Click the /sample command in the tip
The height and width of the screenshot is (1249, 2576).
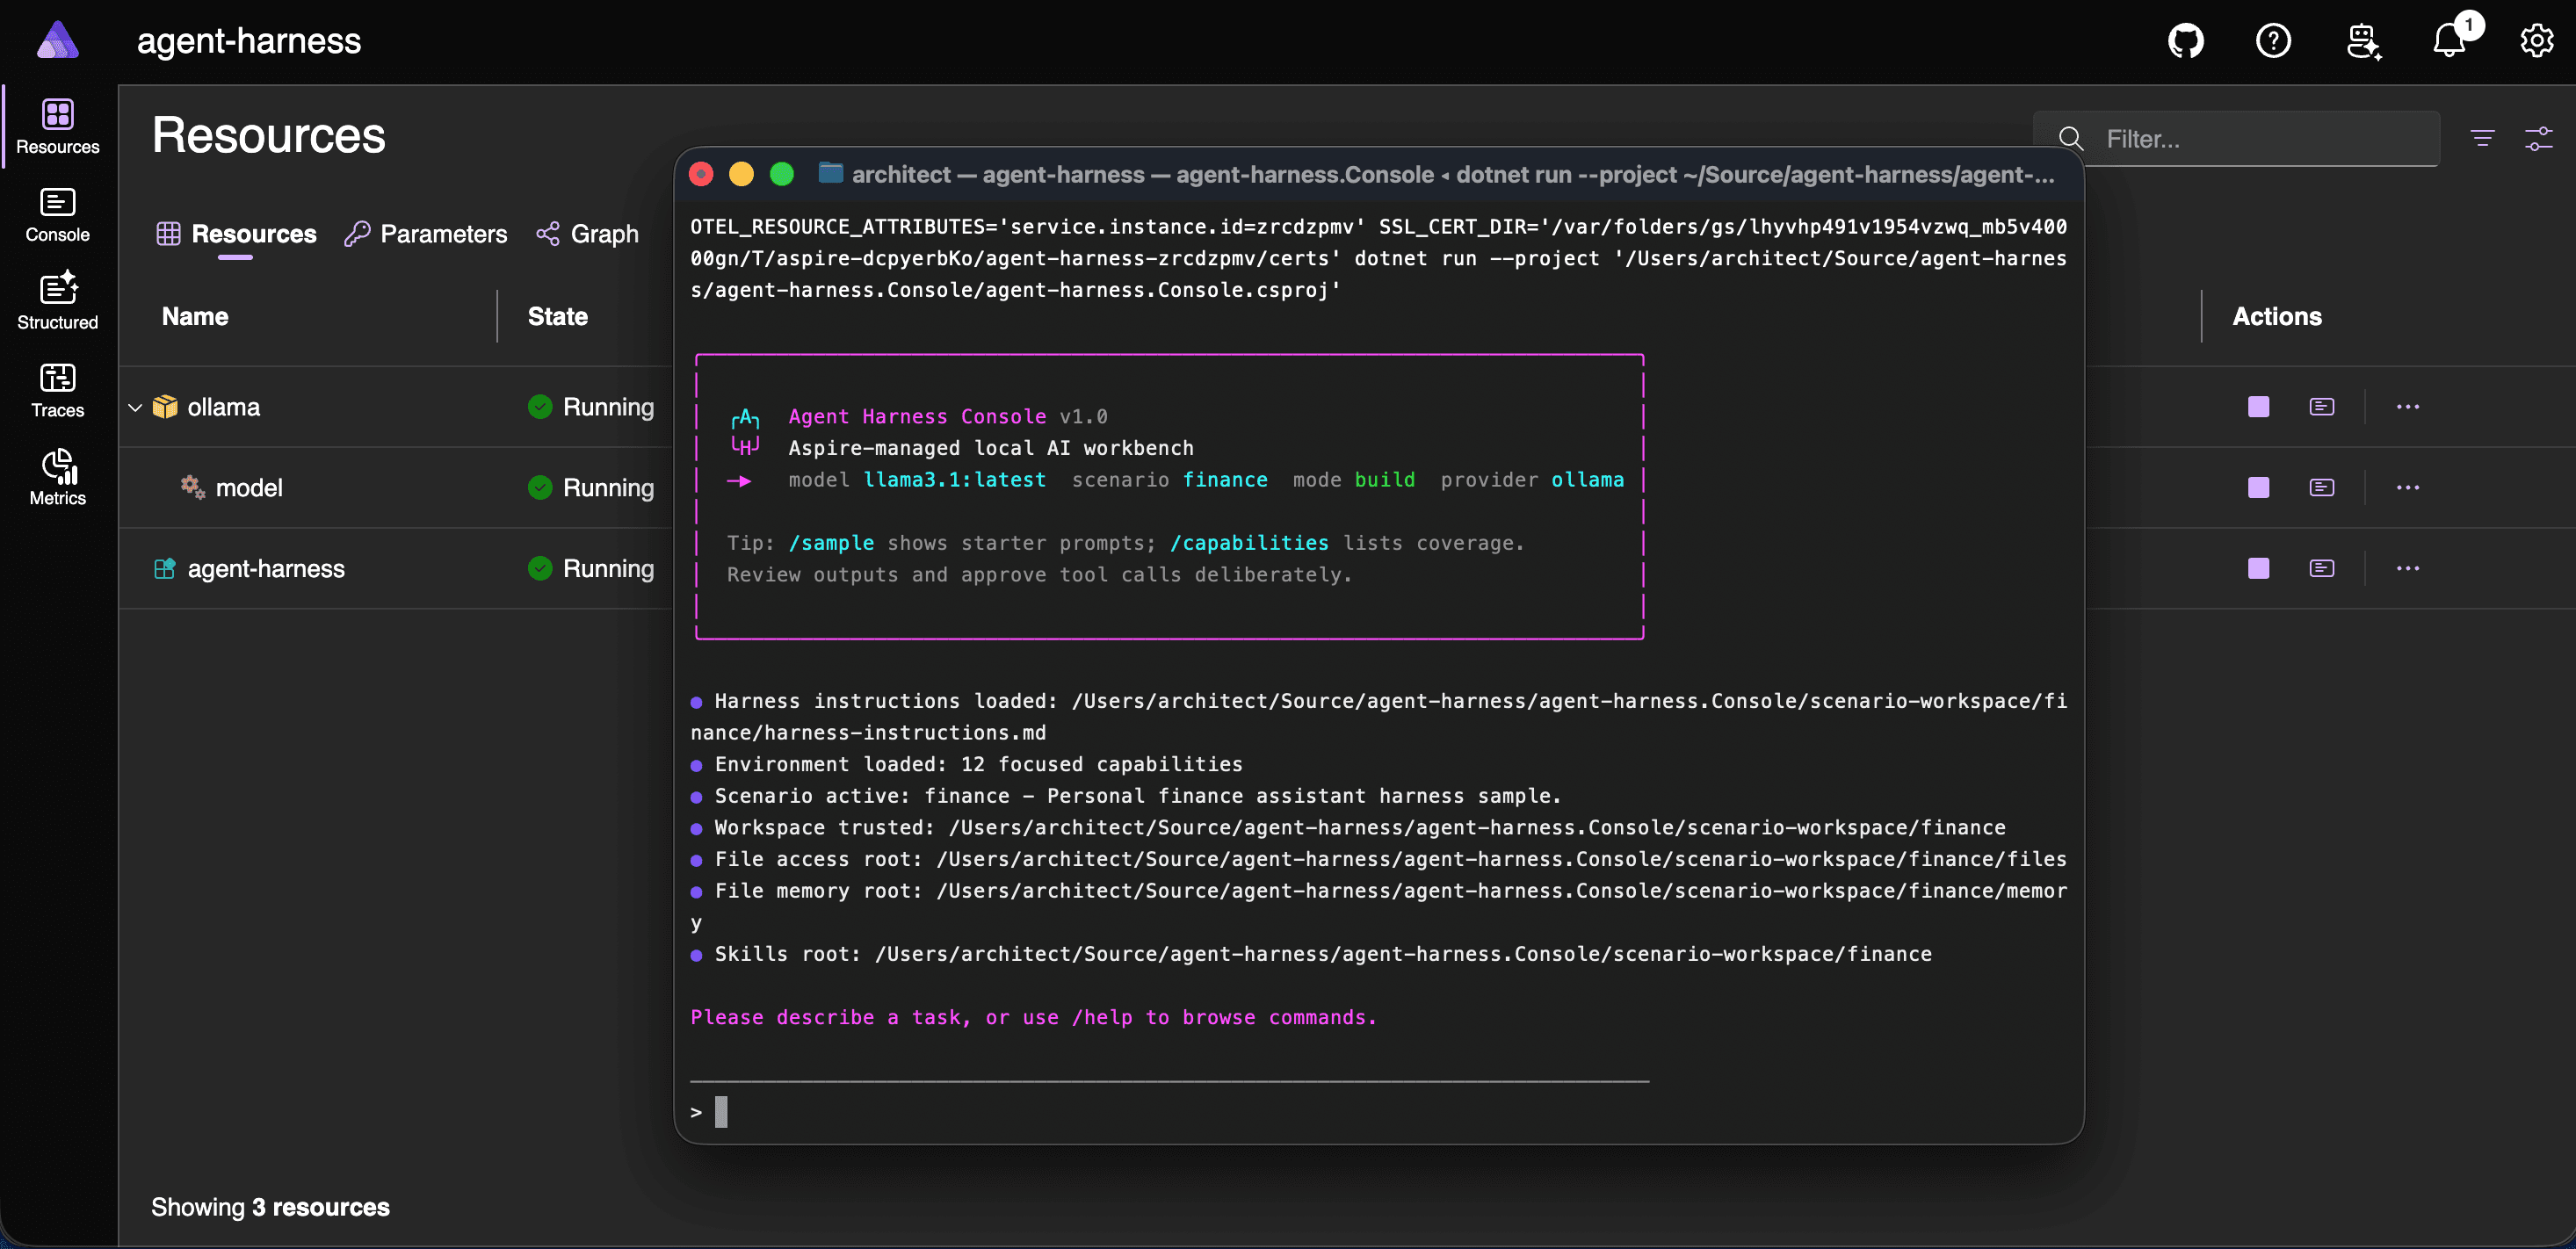tap(831, 543)
